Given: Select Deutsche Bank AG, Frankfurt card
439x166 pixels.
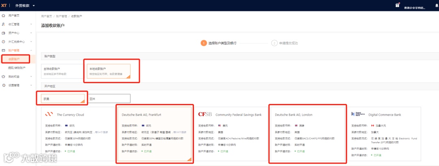Looking at the screenshot, I should (x=154, y=134).
